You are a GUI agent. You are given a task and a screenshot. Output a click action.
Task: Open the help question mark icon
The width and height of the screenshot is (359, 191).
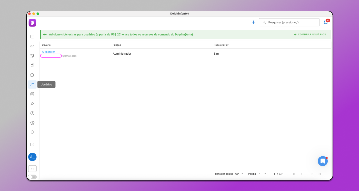[x=32, y=113]
